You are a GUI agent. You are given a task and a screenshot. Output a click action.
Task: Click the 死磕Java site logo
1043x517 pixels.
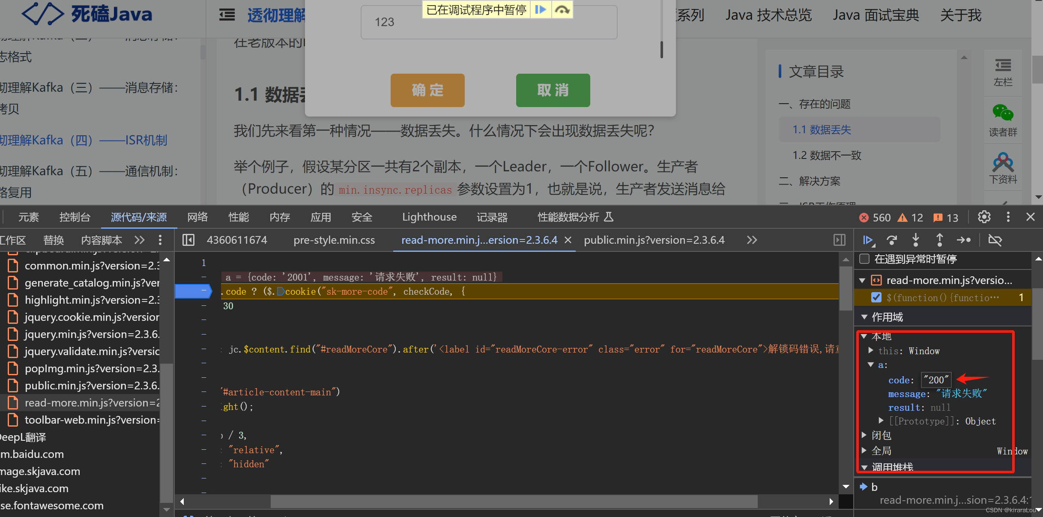click(x=87, y=14)
